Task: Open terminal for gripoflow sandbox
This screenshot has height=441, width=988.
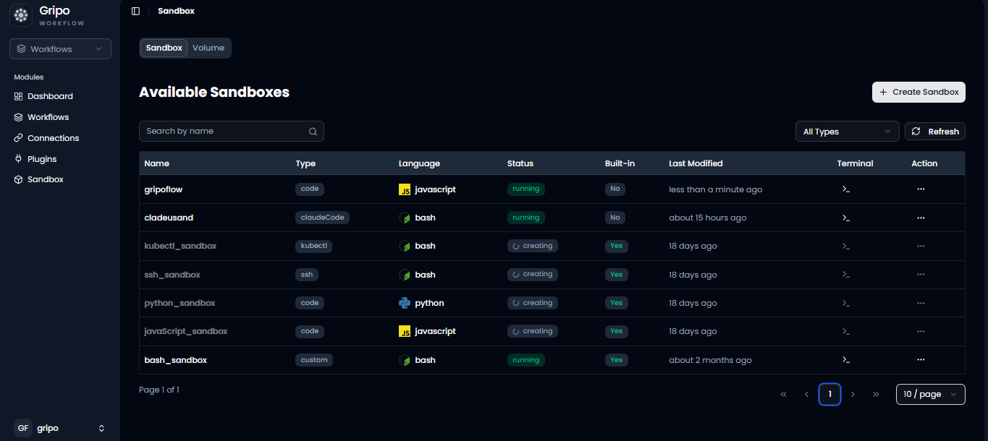Action: click(x=845, y=189)
